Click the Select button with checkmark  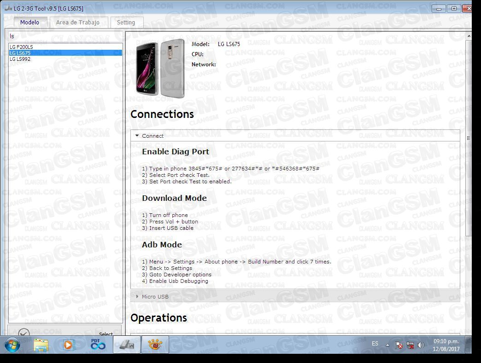tap(65, 331)
